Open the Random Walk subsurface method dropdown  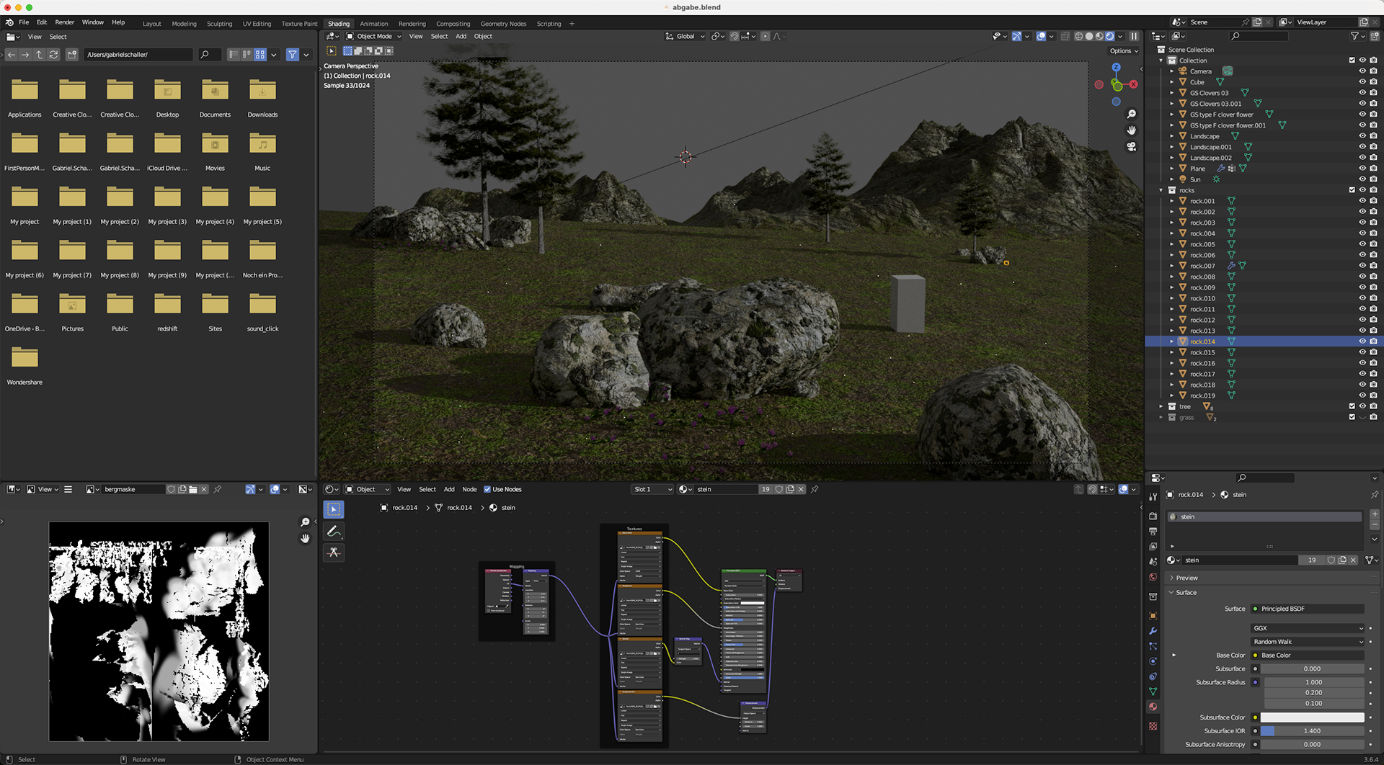[1308, 642]
